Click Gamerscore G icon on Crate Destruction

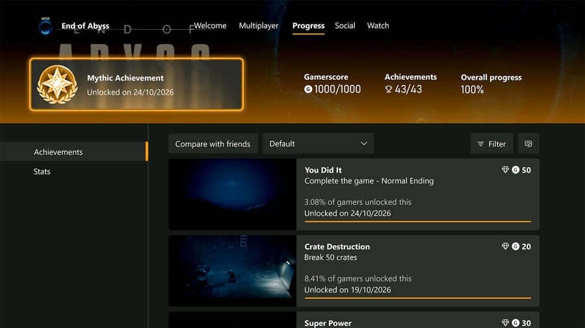coord(515,246)
